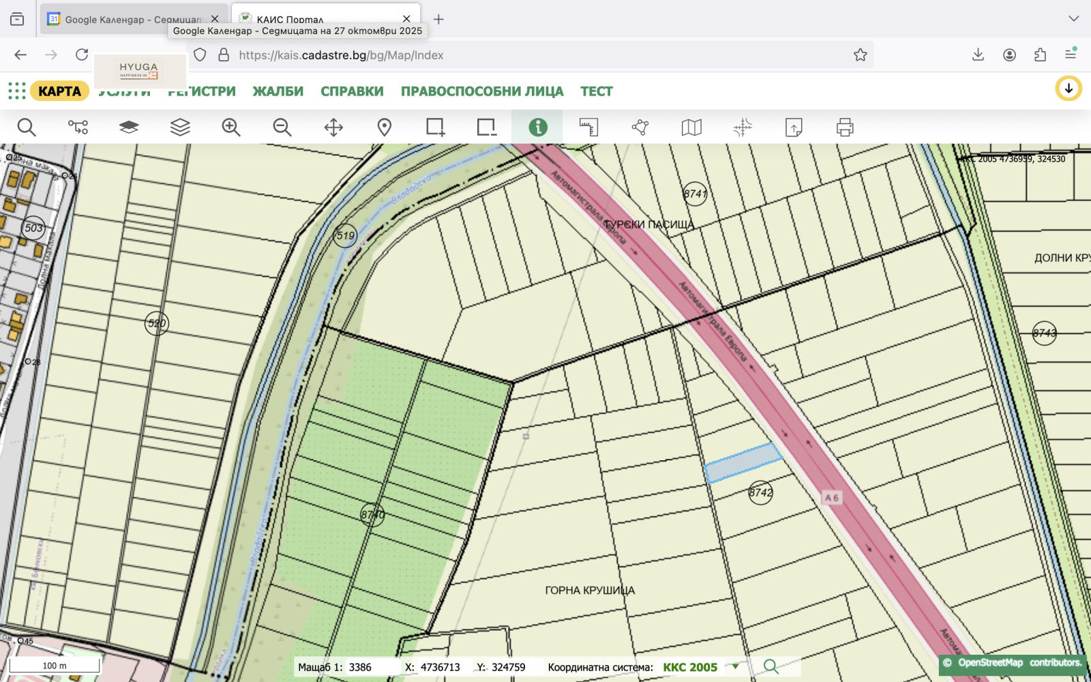Activate the pan/move map tool
1091x682 pixels.
coord(333,128)
